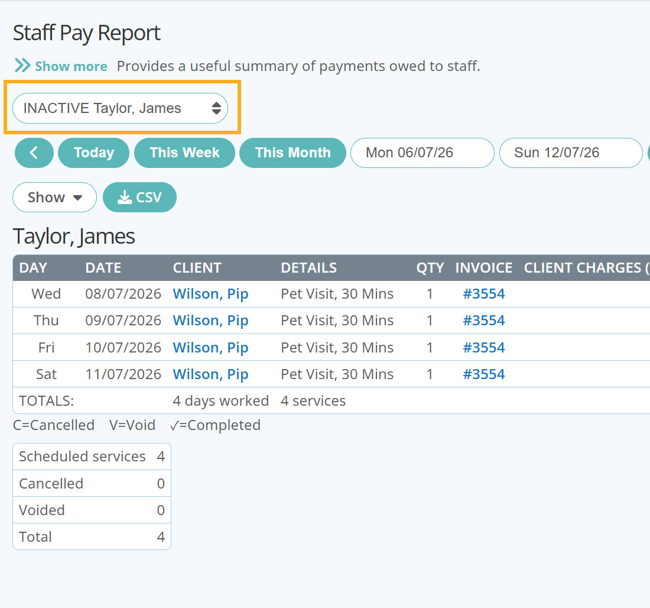Open the Show options dropdown
The image size is (650, 608).
(x=55, y=197)
